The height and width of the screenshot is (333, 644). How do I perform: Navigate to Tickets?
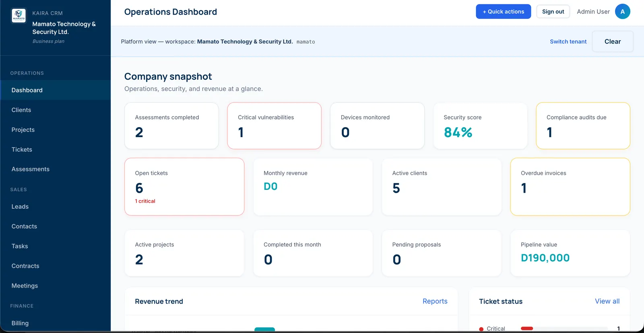[56, 149]
